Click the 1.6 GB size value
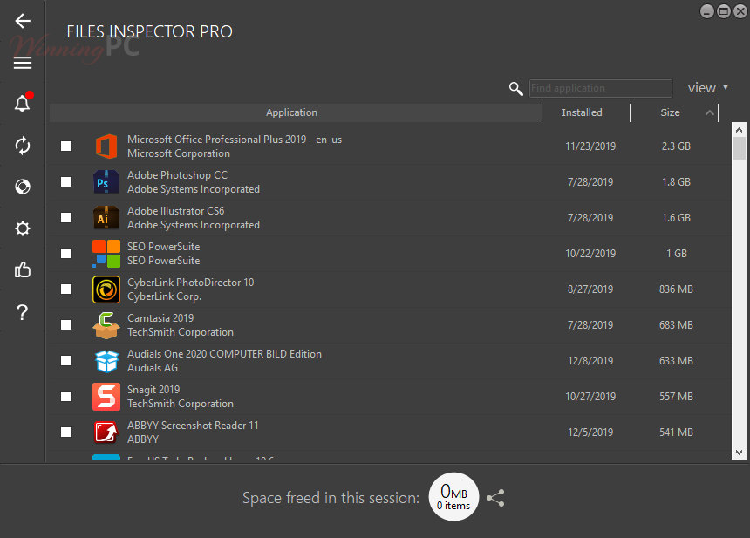 (x=676, y=218)
